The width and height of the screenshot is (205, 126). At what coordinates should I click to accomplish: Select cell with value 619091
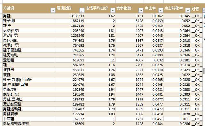(70, 60)
